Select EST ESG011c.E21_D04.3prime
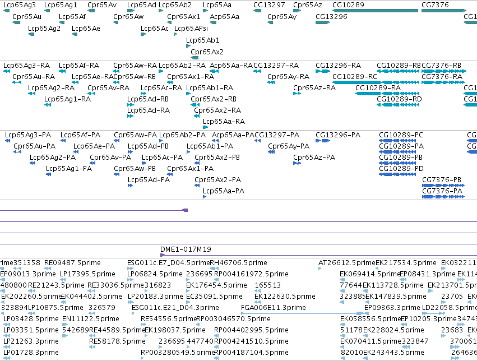477x361 pixels. (x=175, y=308)
